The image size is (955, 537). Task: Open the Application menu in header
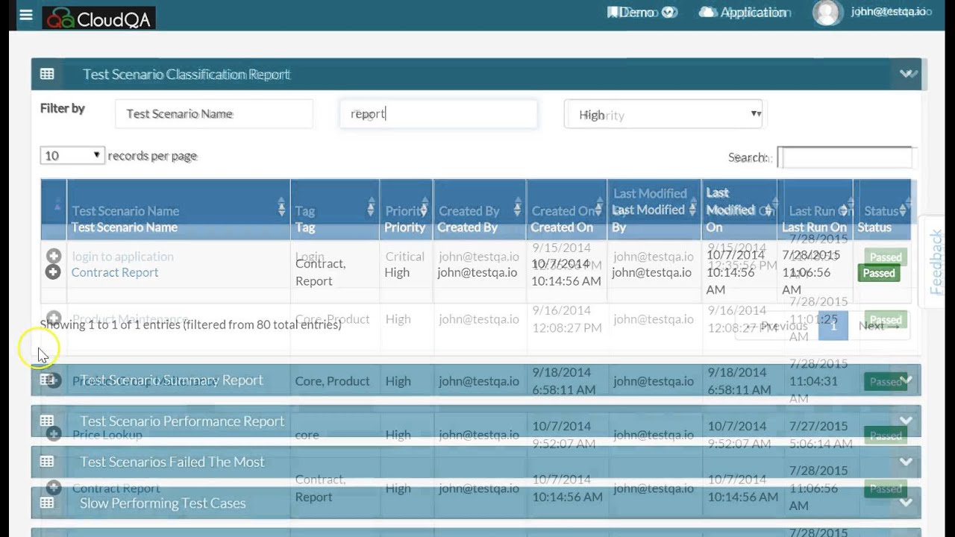coord(744,12)
